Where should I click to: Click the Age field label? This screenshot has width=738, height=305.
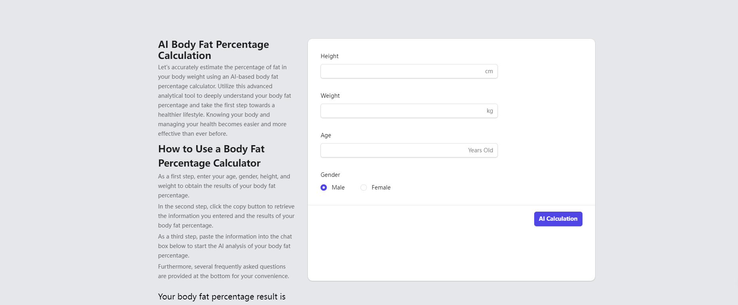326,135
